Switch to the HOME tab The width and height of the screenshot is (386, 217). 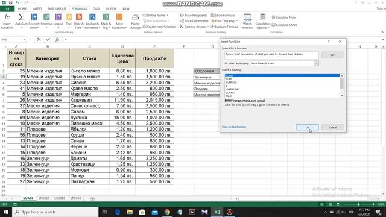22,9
